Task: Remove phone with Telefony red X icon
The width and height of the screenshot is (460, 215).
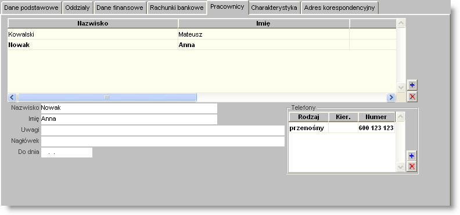Action: coord(412,166)
